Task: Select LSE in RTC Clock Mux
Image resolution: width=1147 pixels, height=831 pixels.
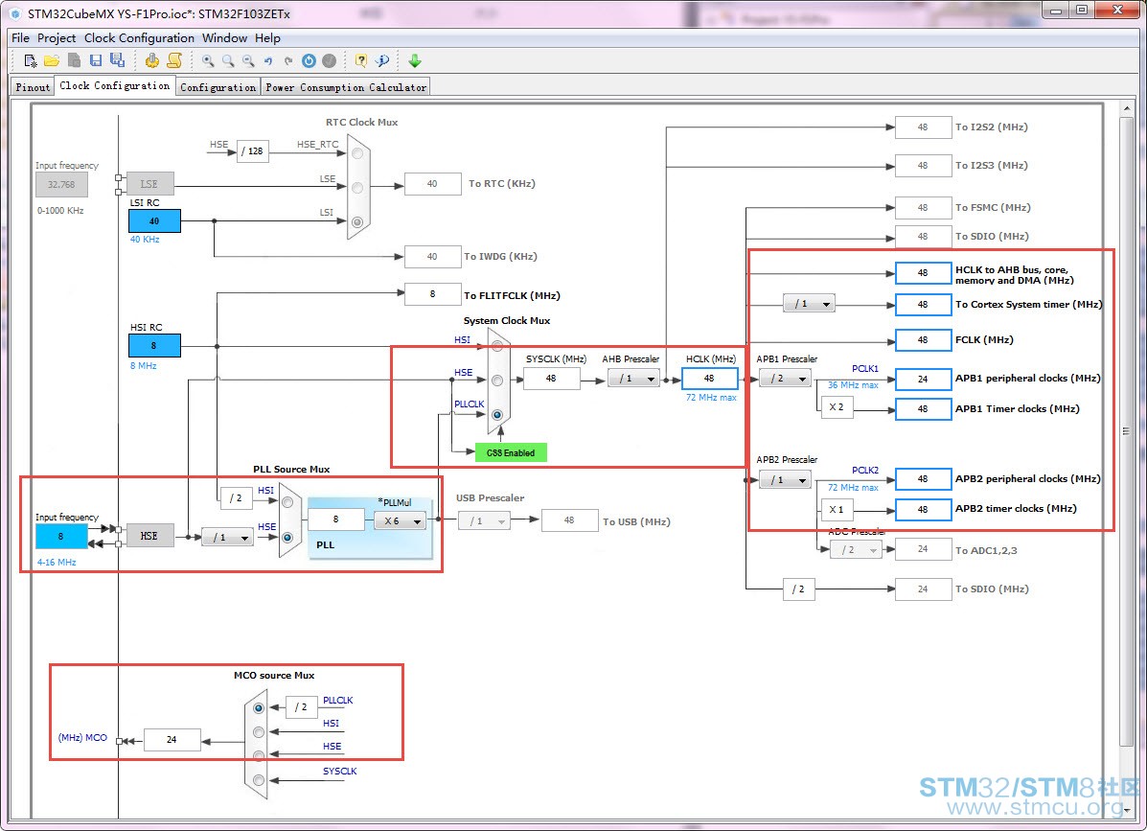Action: click(357, 188)
